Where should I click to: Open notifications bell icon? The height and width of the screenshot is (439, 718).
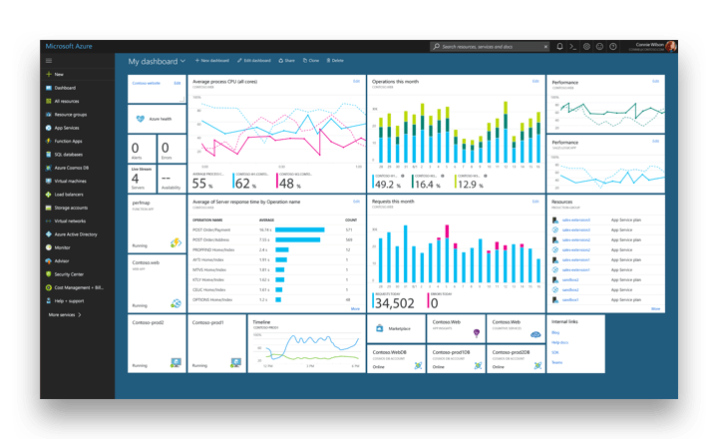(559, 46)
